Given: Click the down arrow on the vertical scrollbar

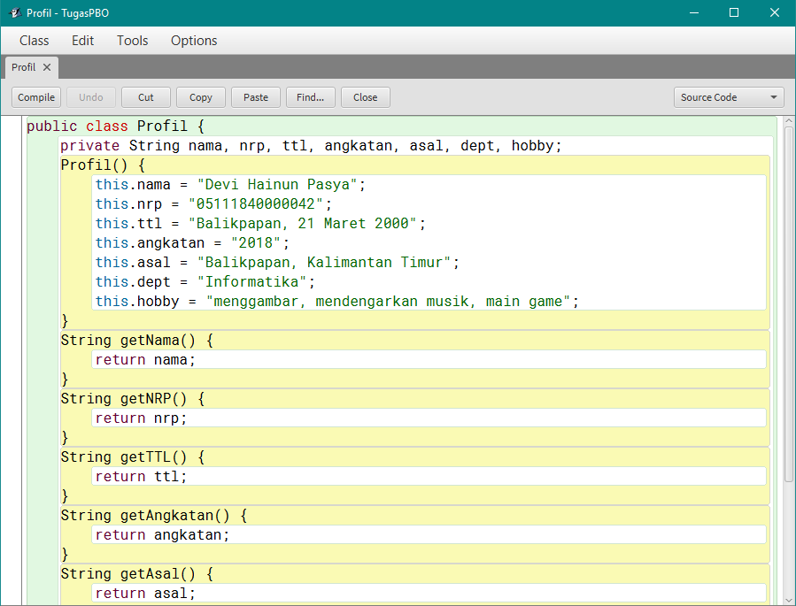Looking at the screenshot, I should click(789, 598).
